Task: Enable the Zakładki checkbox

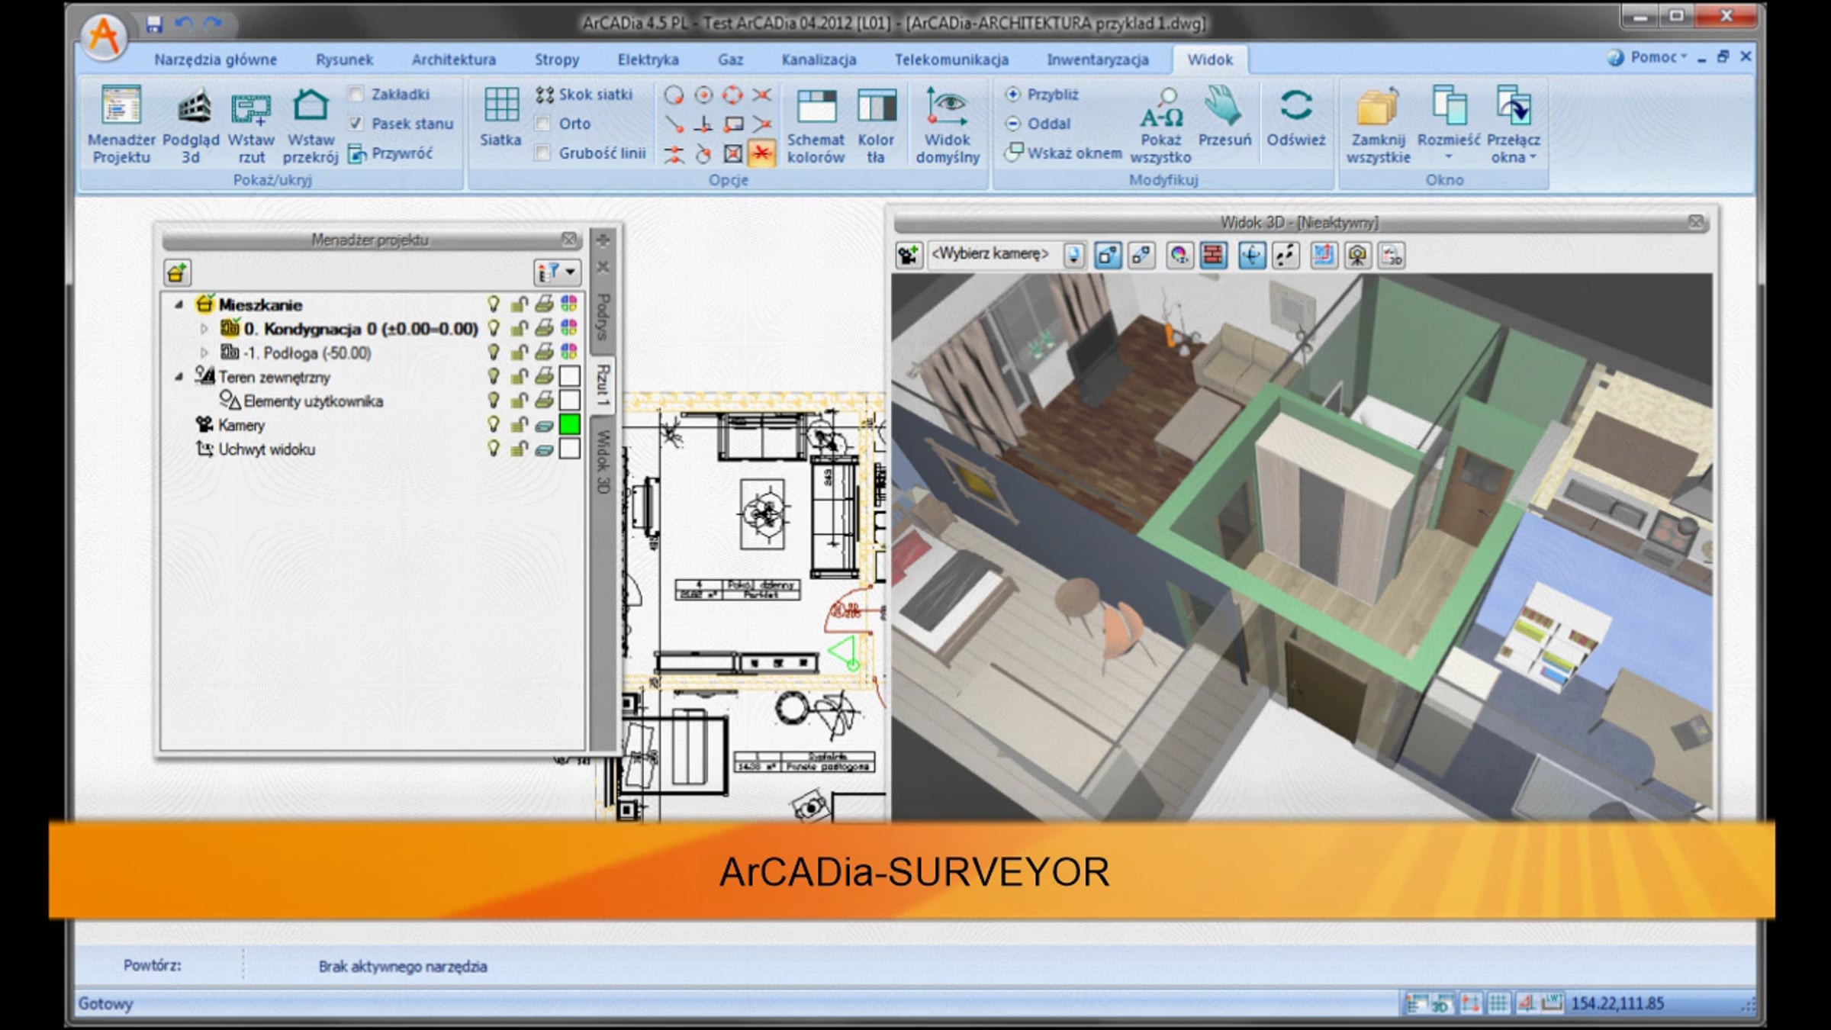Action: (356, 94)
